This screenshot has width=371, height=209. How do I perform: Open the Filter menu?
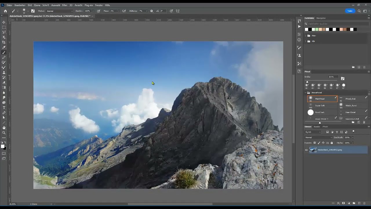click(65, 5)
